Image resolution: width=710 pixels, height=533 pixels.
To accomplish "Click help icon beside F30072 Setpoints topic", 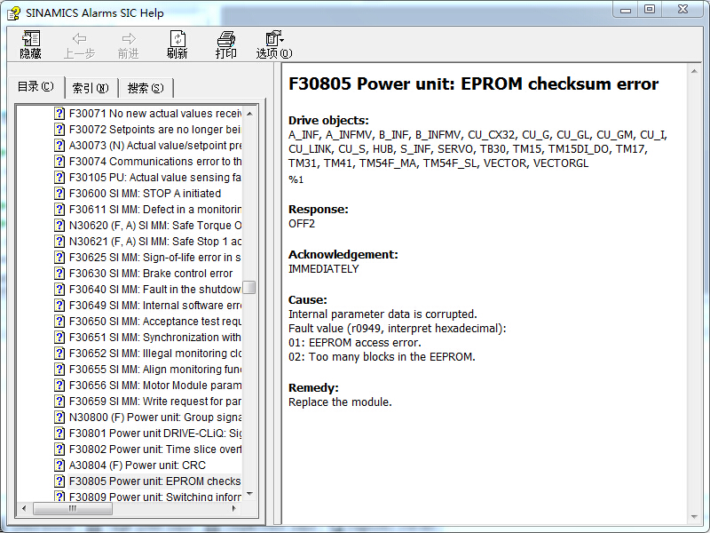I will pos(59,129).
